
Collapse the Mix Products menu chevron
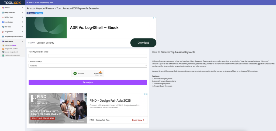pos(22,42)
